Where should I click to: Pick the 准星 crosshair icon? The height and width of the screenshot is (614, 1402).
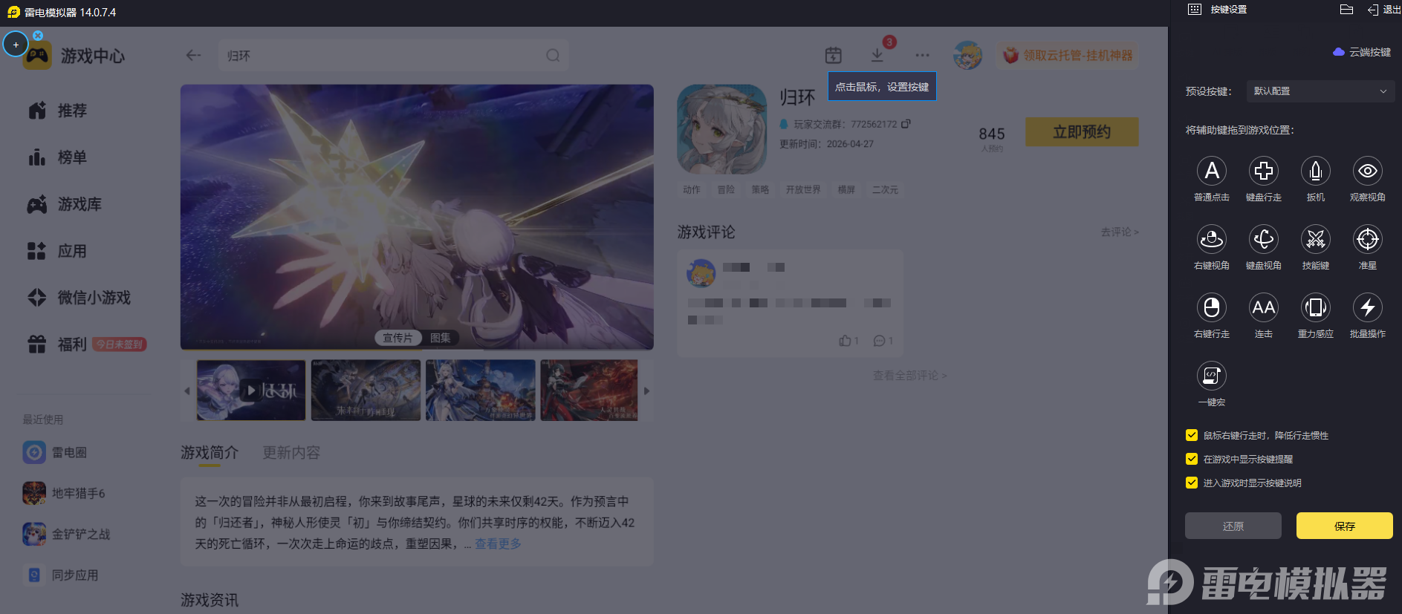click(1367, 240)
